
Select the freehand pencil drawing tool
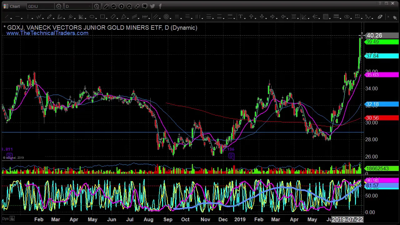pos(49,17)
